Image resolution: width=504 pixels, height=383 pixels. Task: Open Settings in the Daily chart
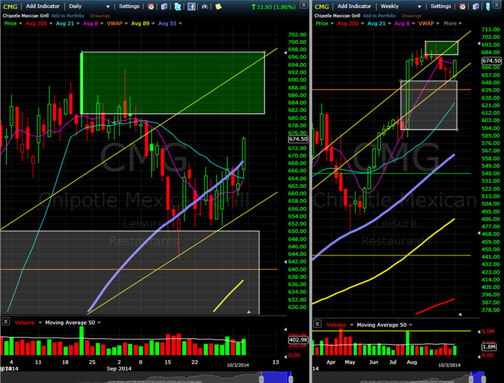pos(129,6)
